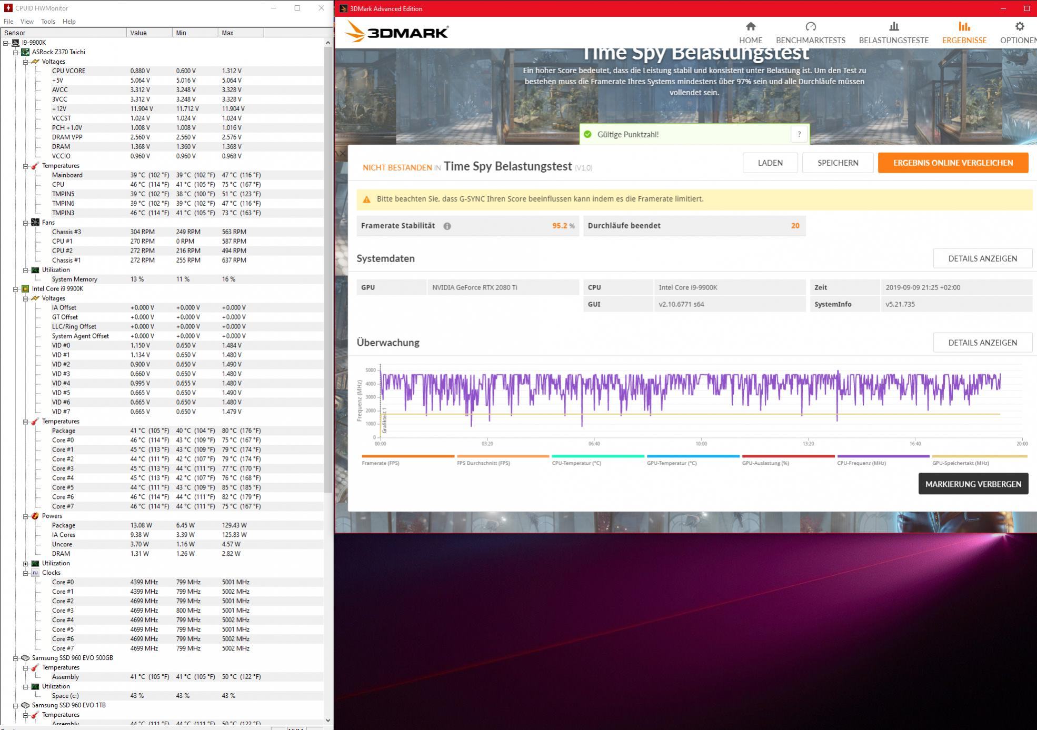Viewport: 1037px width, 730px height.
Task: Open HWMonitor Tools menu
Action: click(x=48, y=22)
